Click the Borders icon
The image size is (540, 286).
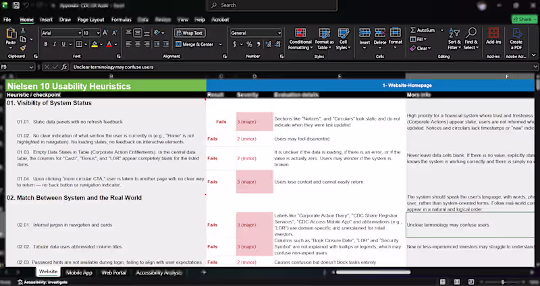(x=79, y=44)
